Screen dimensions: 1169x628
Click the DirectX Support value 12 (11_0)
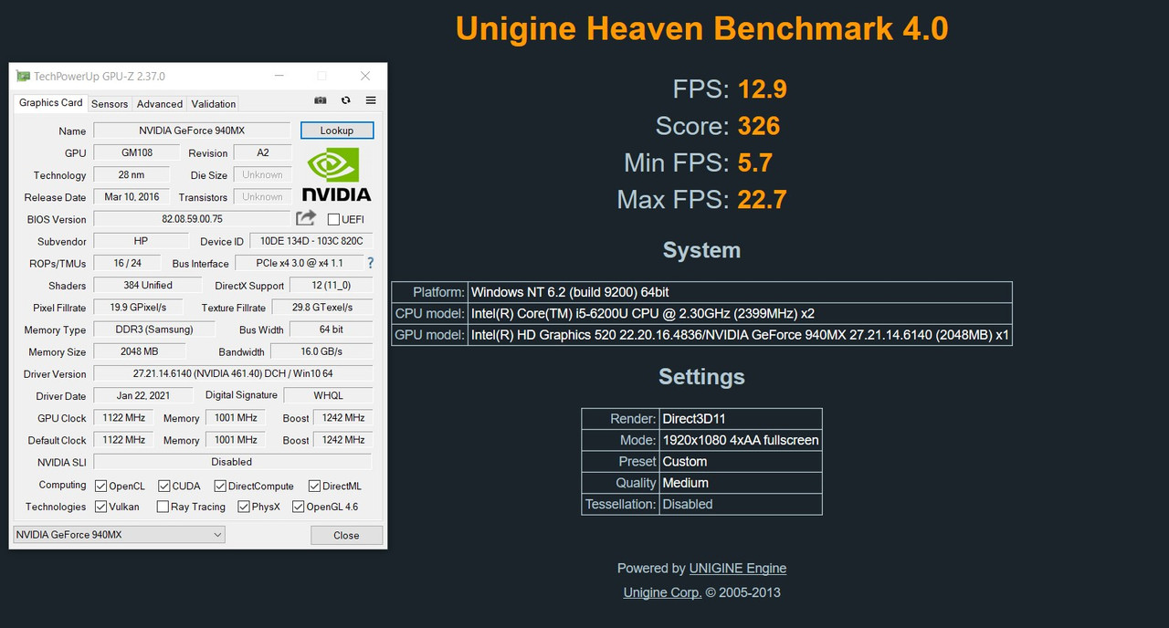pos(331,285)
